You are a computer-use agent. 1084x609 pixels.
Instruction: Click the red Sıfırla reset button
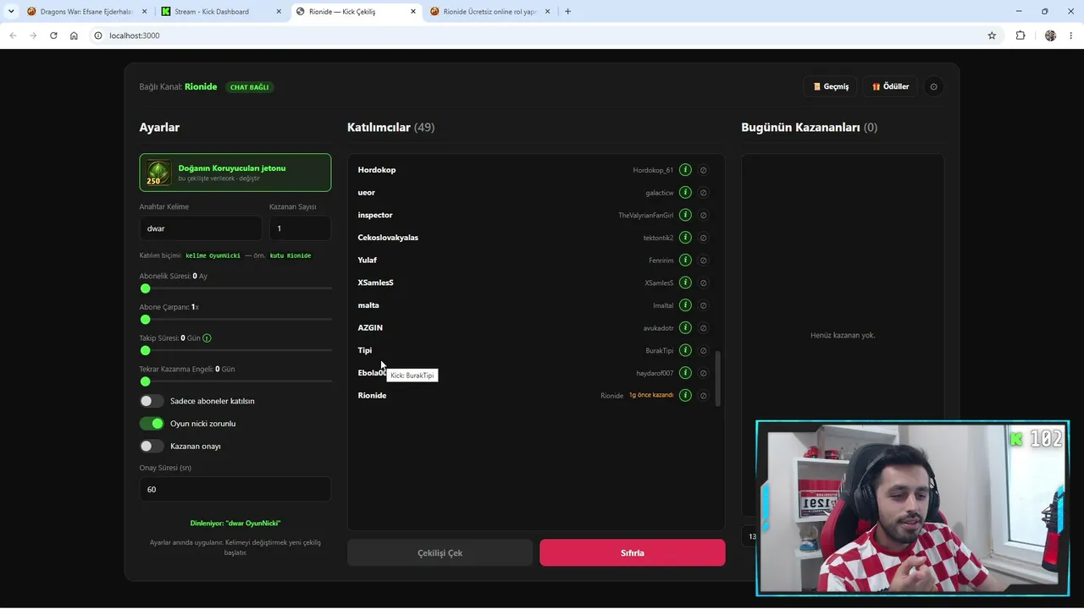tap(633, 553)
